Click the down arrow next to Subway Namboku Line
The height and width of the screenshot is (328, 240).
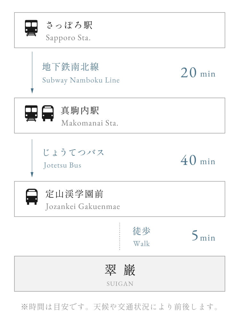[32, 73]
